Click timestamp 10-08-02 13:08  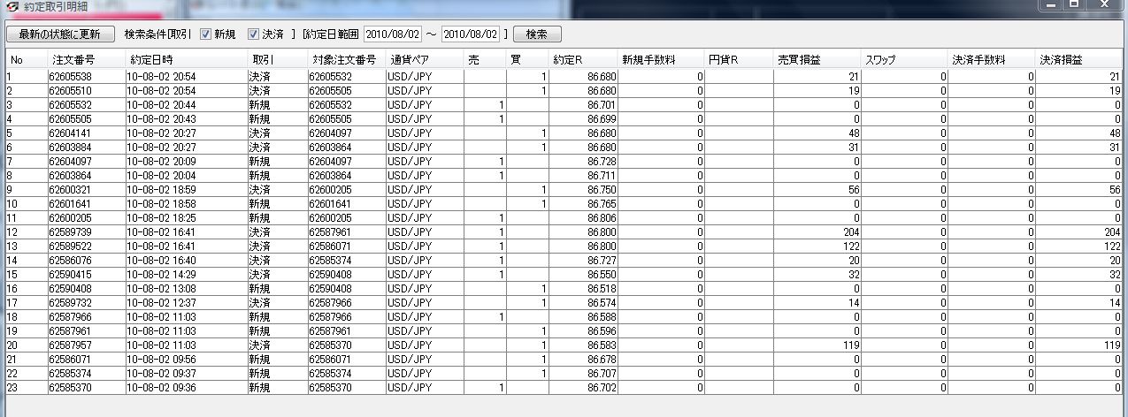click(x=161, y=288)
